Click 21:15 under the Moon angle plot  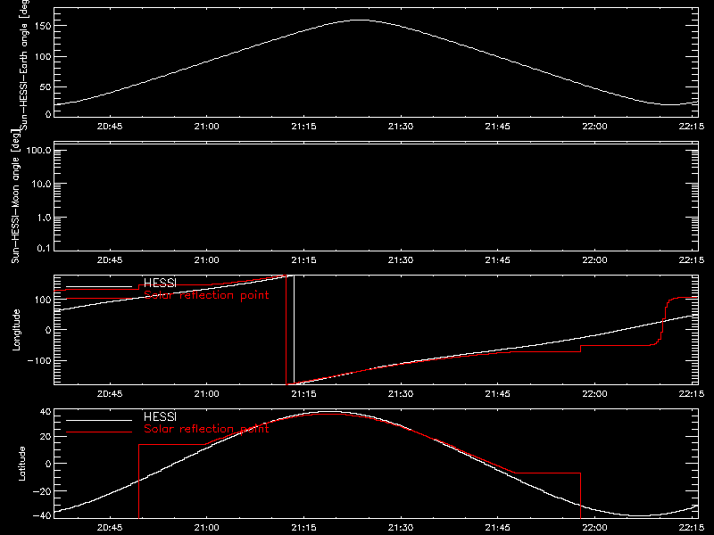point(303,260)
